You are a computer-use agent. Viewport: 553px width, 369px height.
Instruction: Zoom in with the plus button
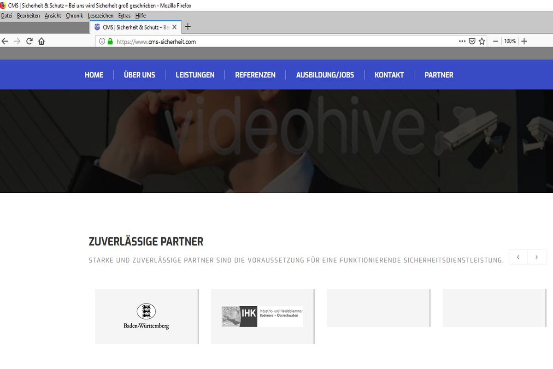point(524,41)
